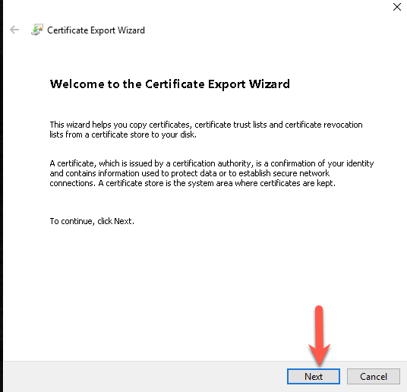Click the word "Export" in the header title
The width and height of the screenshot is (407, 392).
pyautogui.click(x=103, y=30)
